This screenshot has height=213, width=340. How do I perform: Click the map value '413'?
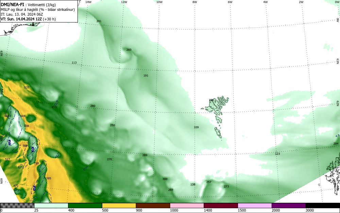pyautogui.click(x=54, y=107)
